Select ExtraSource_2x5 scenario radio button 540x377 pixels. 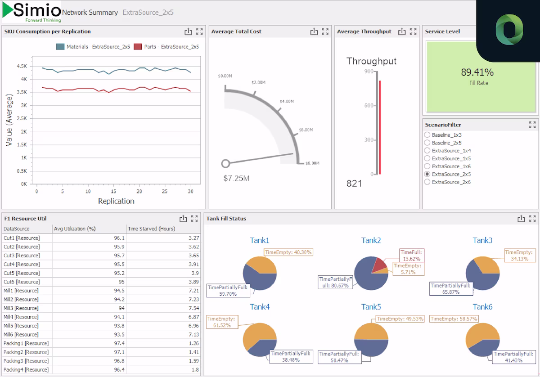click(x=427, y=174)
